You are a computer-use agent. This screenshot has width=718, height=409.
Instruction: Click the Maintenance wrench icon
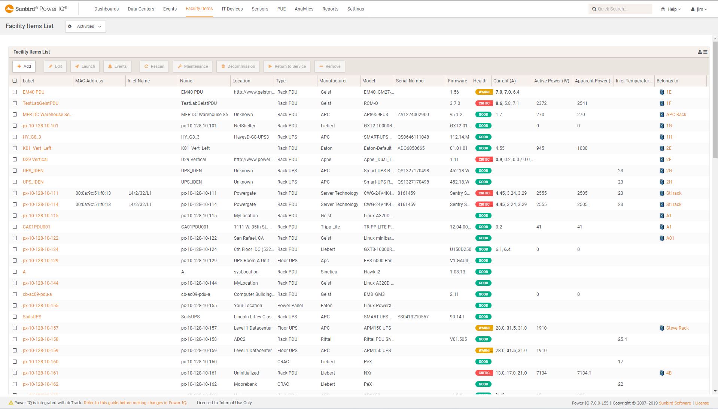[x=180, y=66]
